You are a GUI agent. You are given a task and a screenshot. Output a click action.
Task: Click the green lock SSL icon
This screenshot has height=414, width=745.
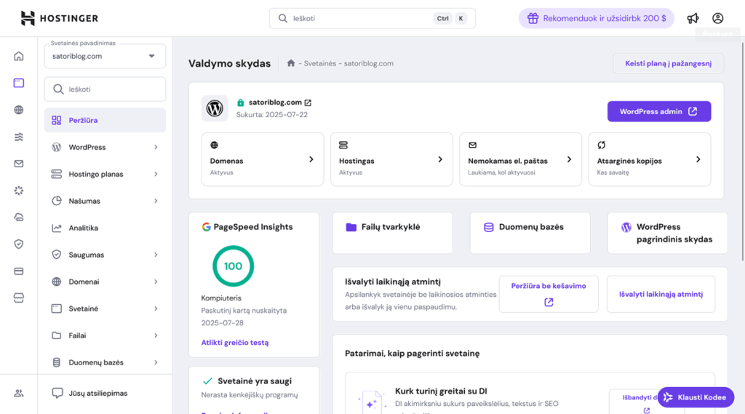240,102
